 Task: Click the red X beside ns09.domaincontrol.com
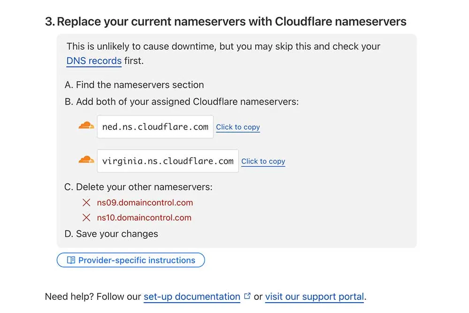click(87, 203)
